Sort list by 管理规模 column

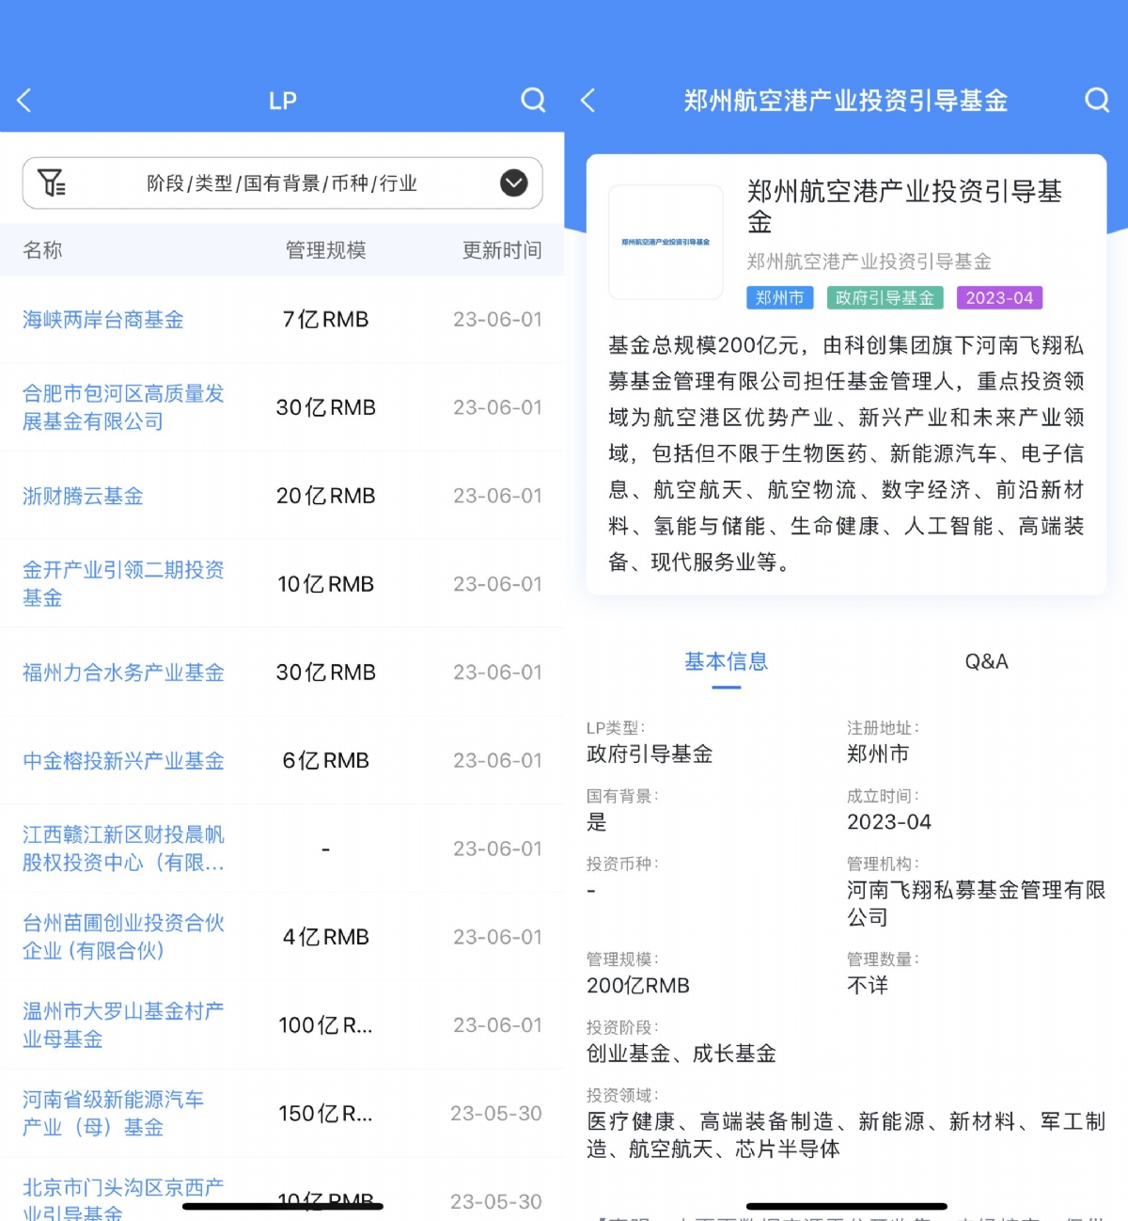tap(324, 249)
